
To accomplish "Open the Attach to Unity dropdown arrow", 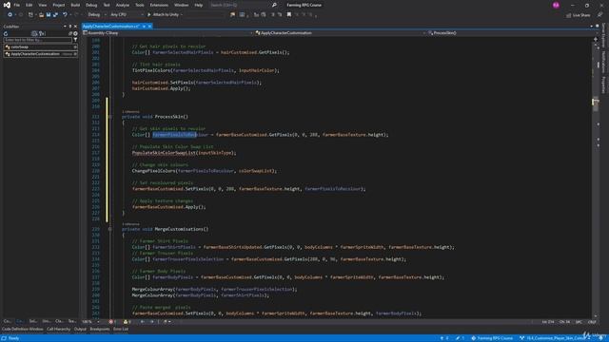I will (182, 15).
